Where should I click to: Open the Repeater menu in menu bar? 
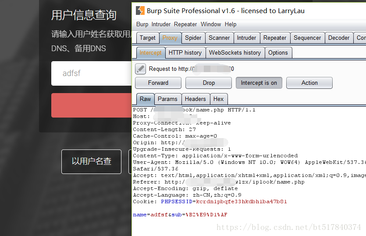[x=185, y=24]
